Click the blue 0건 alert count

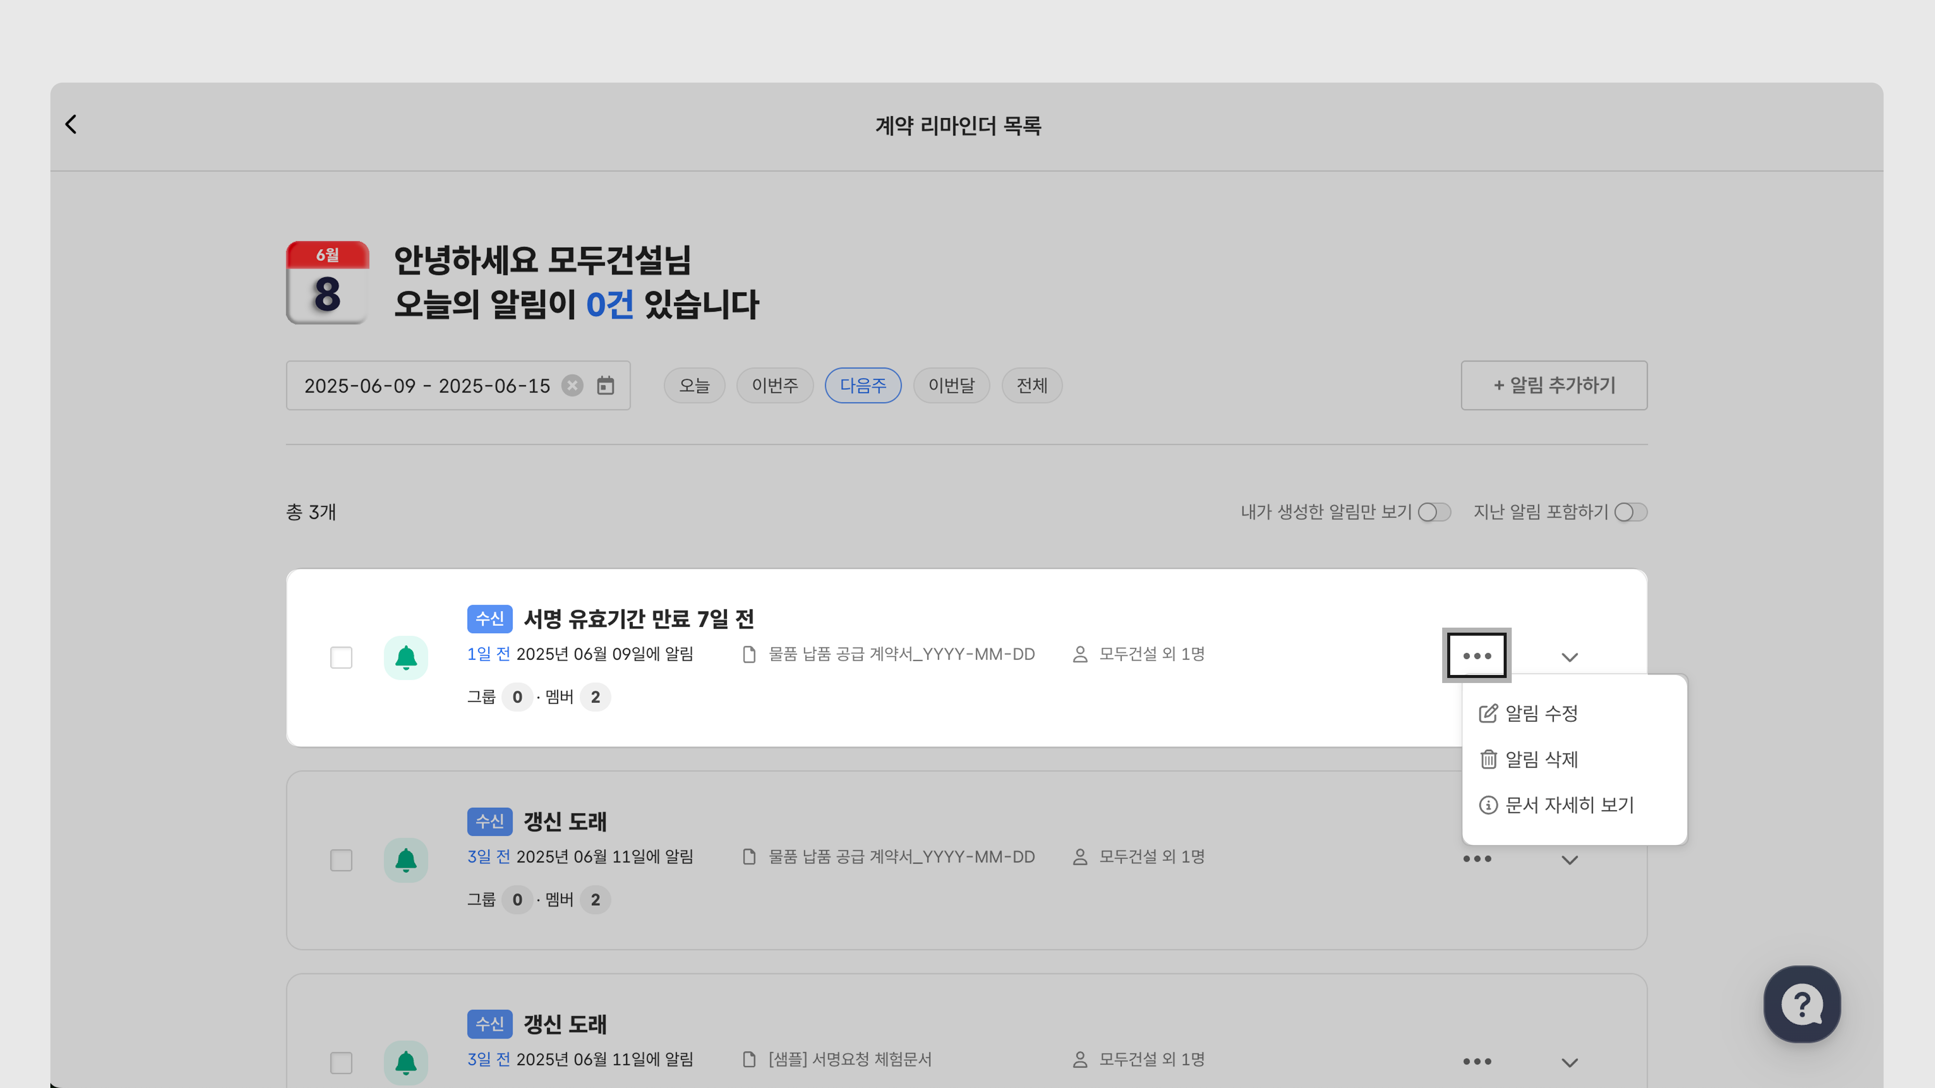point(609,305)
